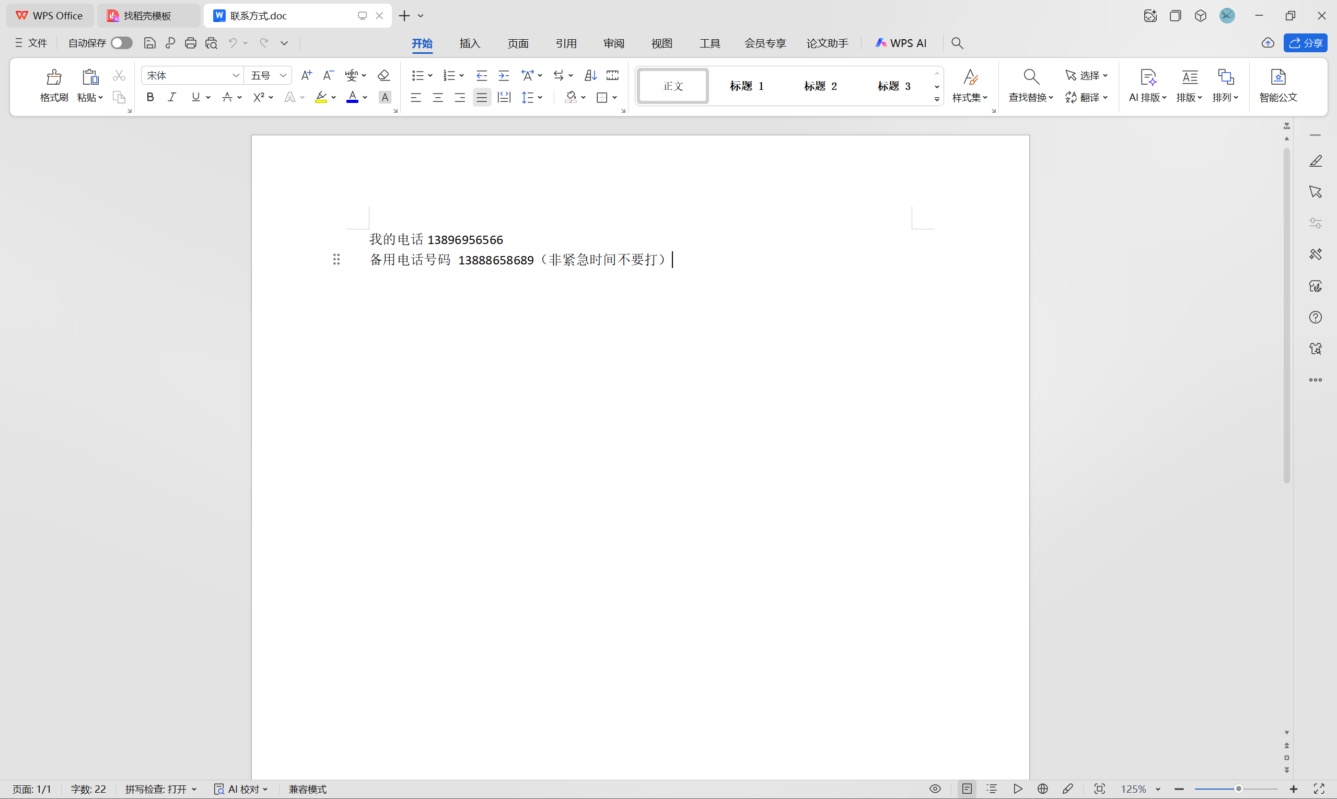Open the font name dropdown (宋体)

coord(236,75)
